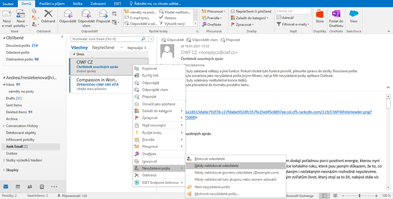Image resolution: width=393 pixels, height=199 pixels.
Task: Expand the Conversation History folder
Action: click(4, 126)
